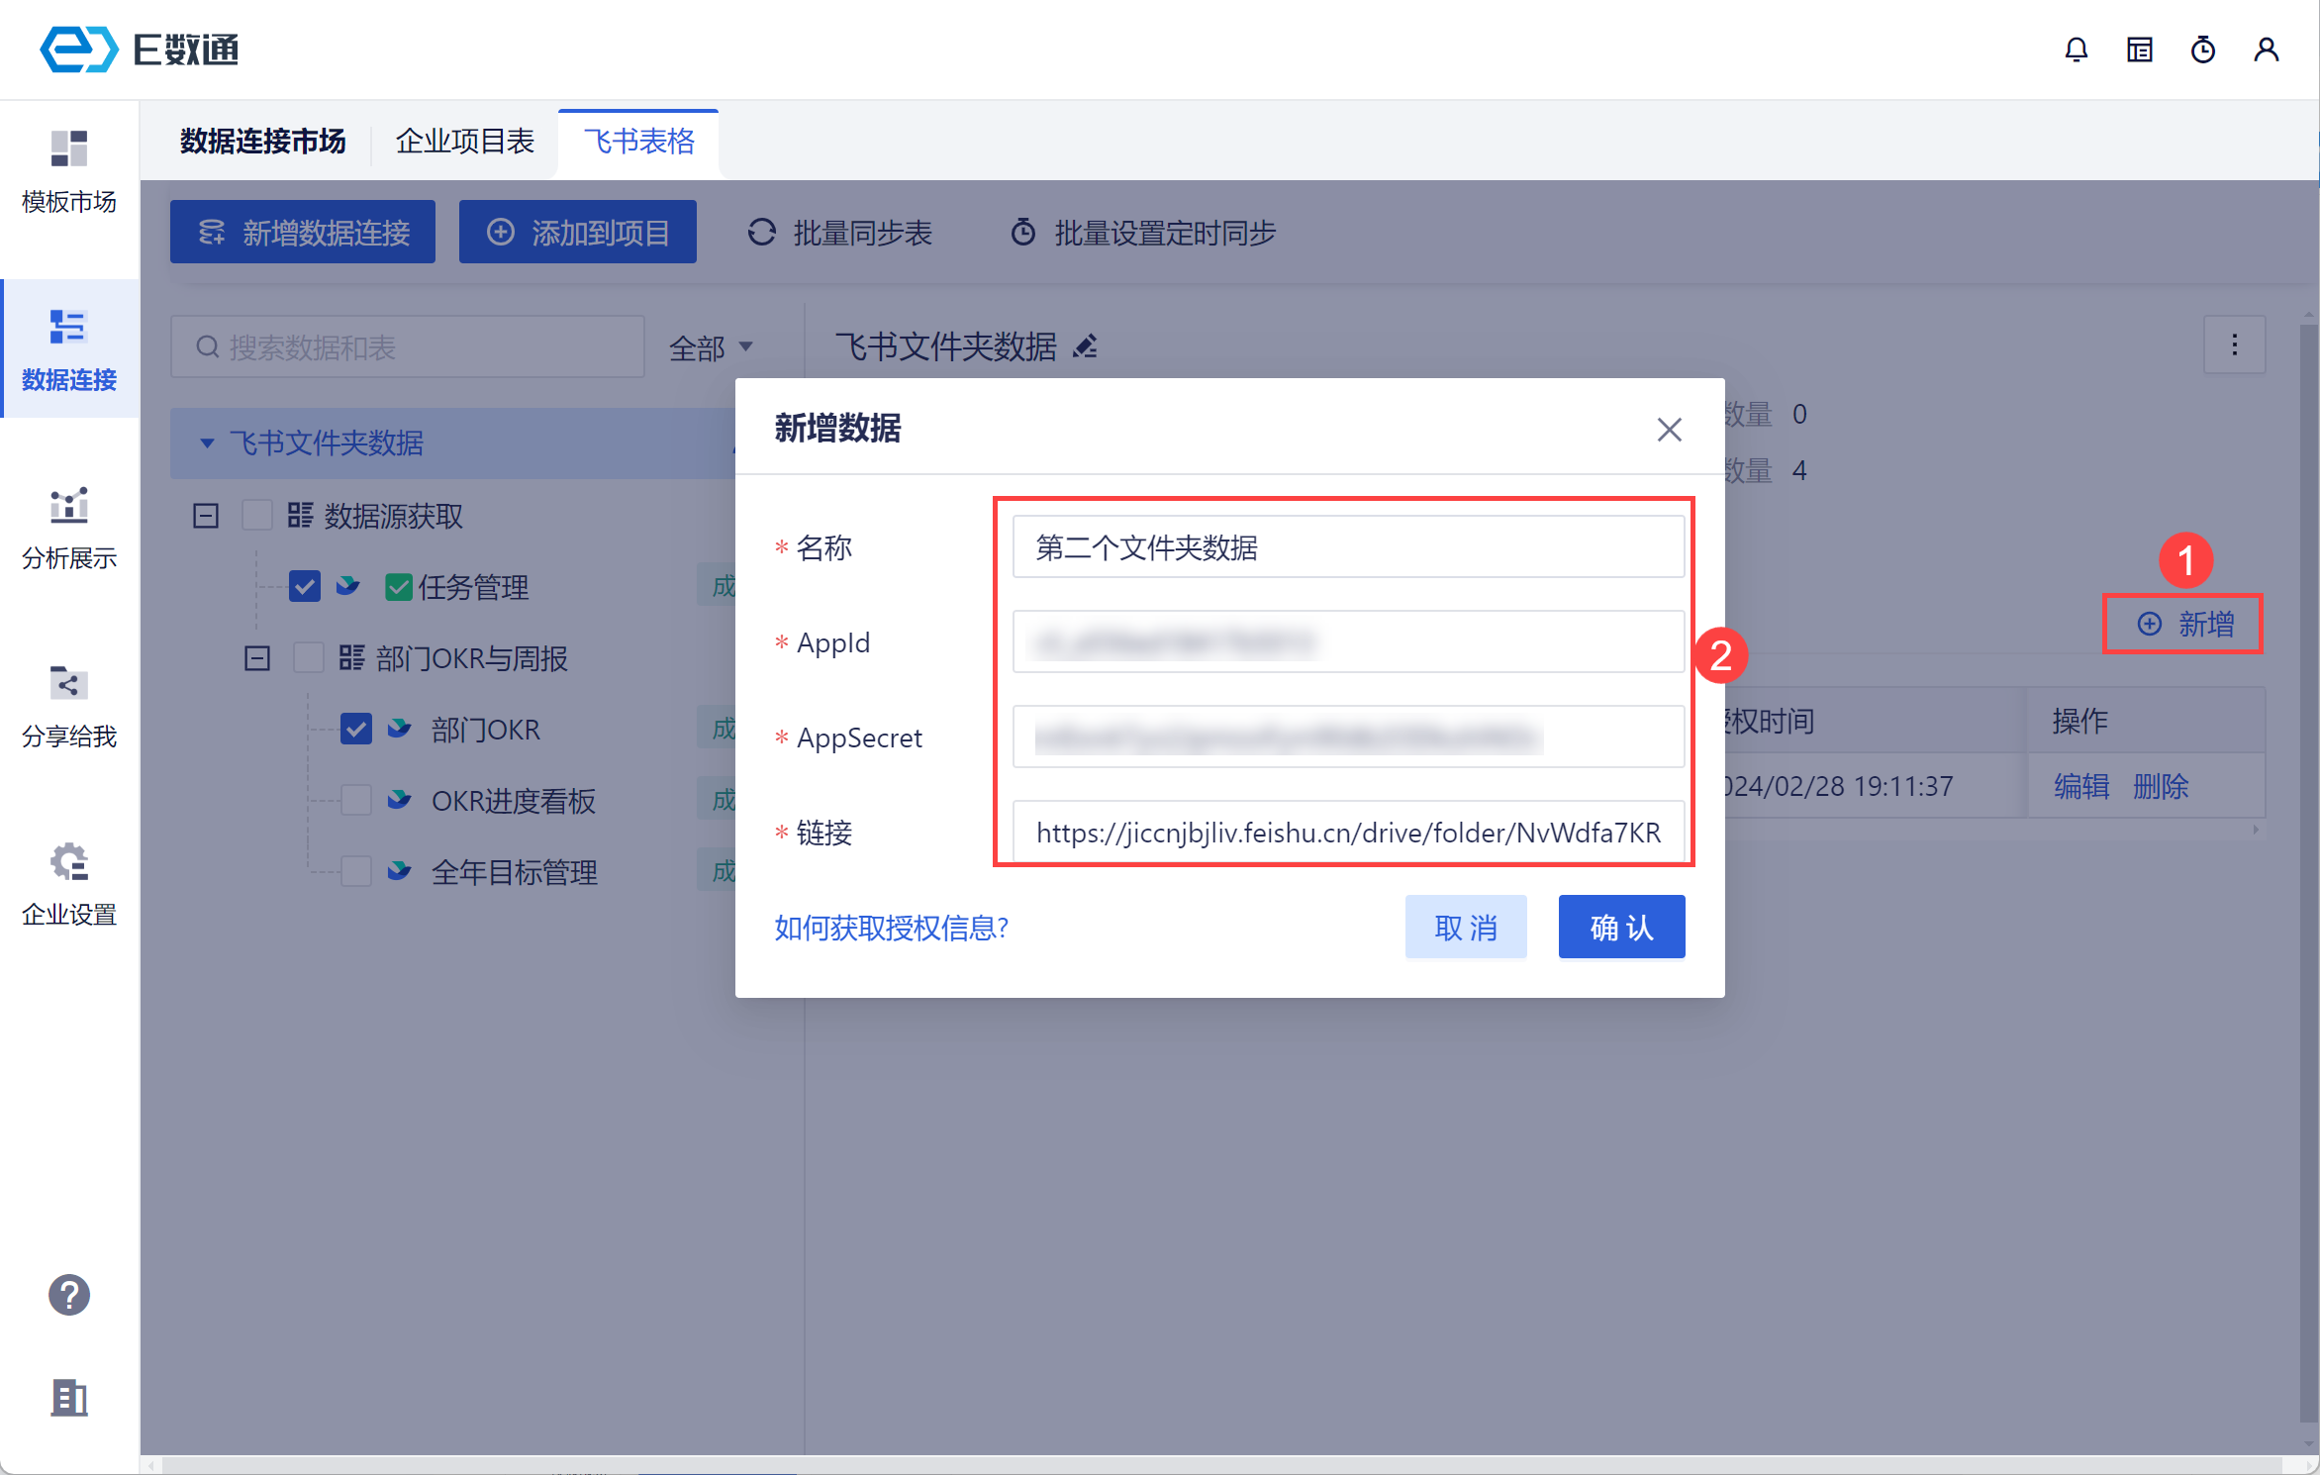
Task: Check the OKR进度看板 checkbox
Action: tap(356, 800)
